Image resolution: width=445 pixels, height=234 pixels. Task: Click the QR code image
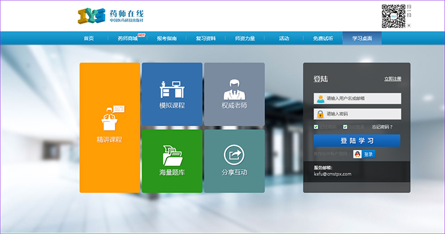click(x=393, y=16)
